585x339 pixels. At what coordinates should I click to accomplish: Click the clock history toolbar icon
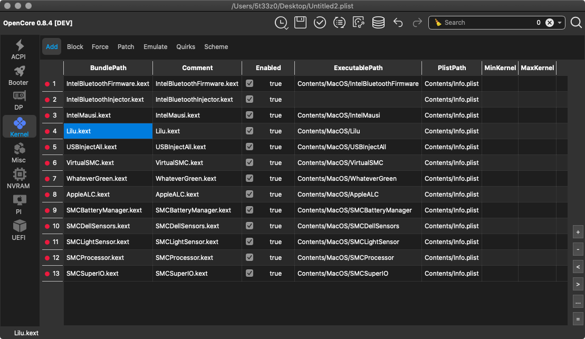point(281,23)
